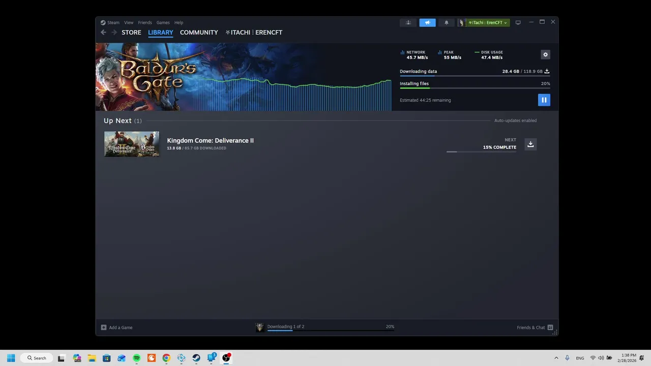This screenshot has height=366, width=651.
Task: Open the Windows Start menu
Action: [11, 358]
